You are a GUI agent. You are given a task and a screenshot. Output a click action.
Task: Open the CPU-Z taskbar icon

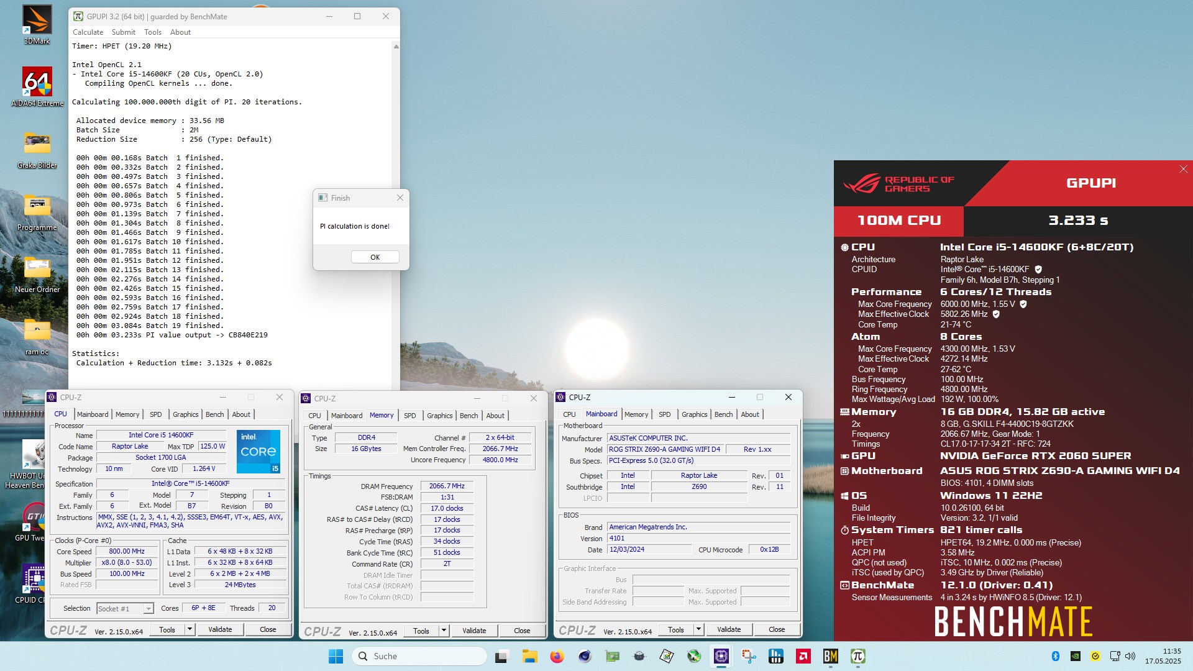click(x=721, y=656)
